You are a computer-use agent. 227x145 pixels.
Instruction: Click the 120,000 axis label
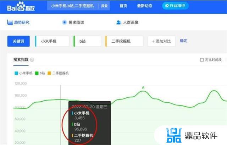coord(21,84)
